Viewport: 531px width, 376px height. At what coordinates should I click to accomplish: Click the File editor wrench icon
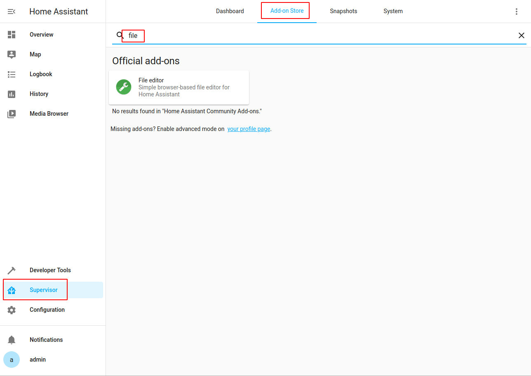pyautogui.click(x=124, y=87)
